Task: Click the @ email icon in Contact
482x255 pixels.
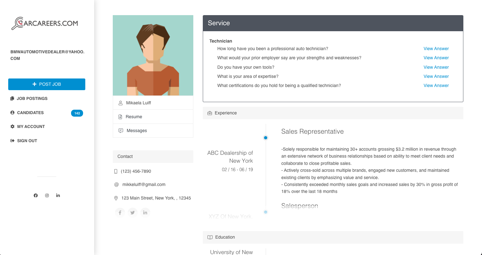Action: pyautogui.click(x=116, y=185)
